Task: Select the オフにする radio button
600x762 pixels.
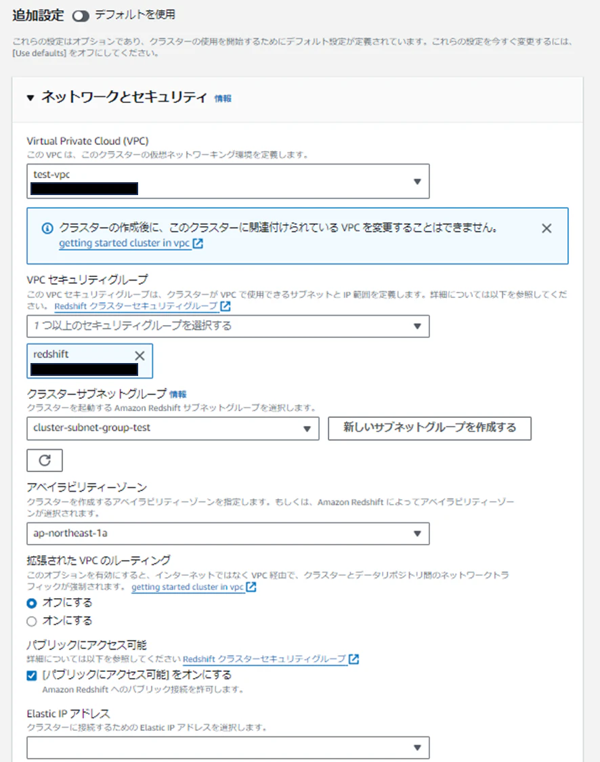Action: (x=32, y=603)
